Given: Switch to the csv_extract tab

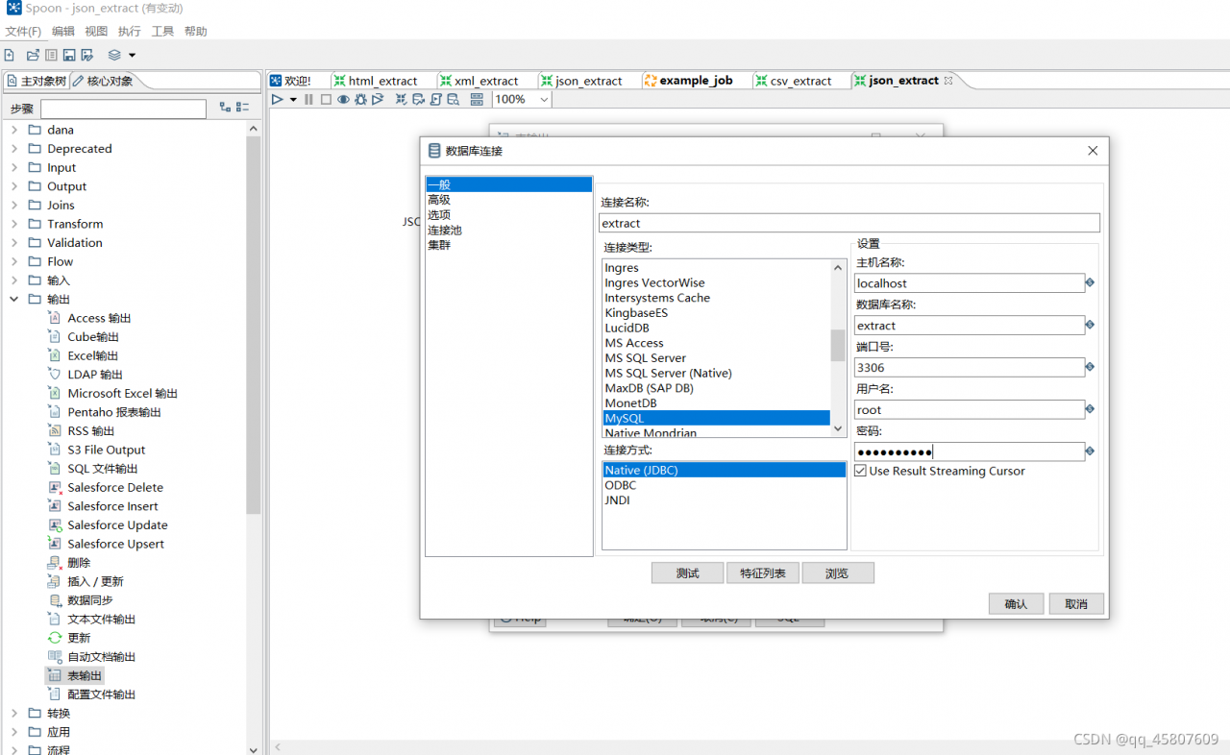Looking at the screenshot, I should [799, 81].
